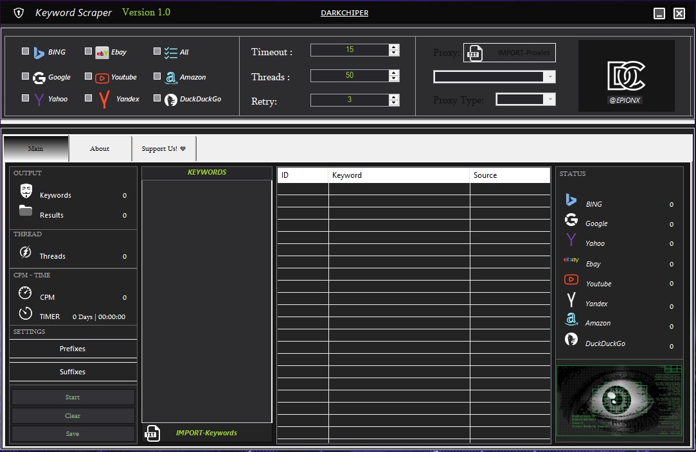Click the shield logo in title bar

coord(19,13)
